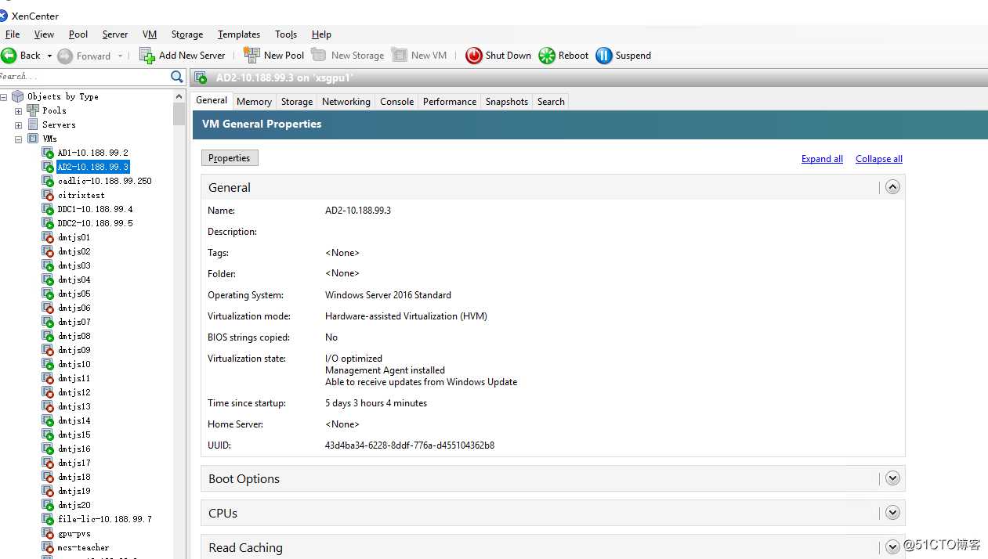The height and width of the screenshot is (559, 988).
Task: Click the Servers node icon
Action: tap(33, 124)
